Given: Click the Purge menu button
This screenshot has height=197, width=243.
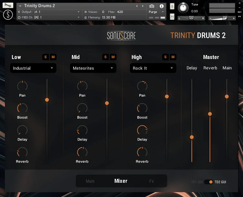Looking at the screenshot, I should tap(154, 12).
